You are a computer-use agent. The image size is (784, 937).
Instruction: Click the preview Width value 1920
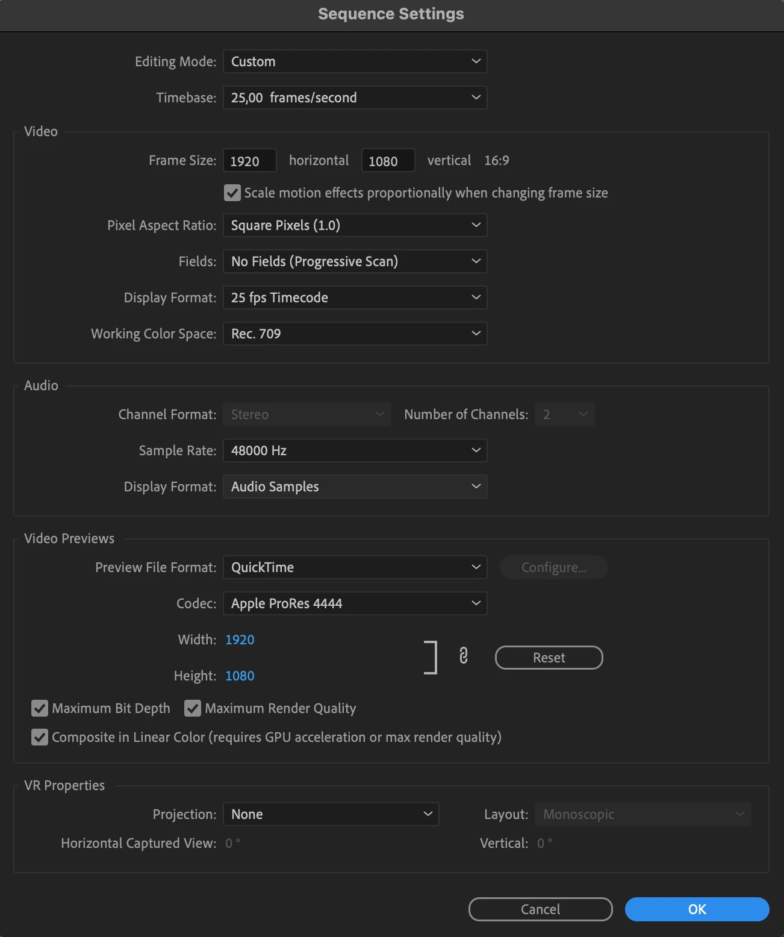click(x=240, y=640)
